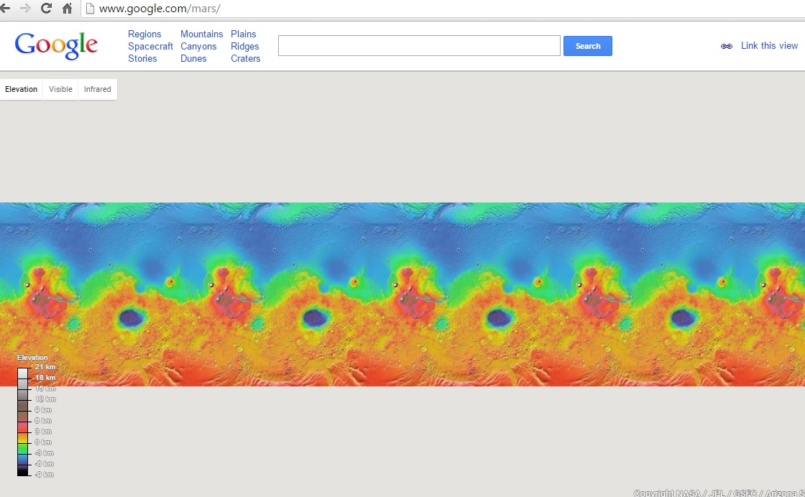The height and width of the screenshot is (497, 805).
Task: Show the Stories list
Action: (x=142, y=58)
